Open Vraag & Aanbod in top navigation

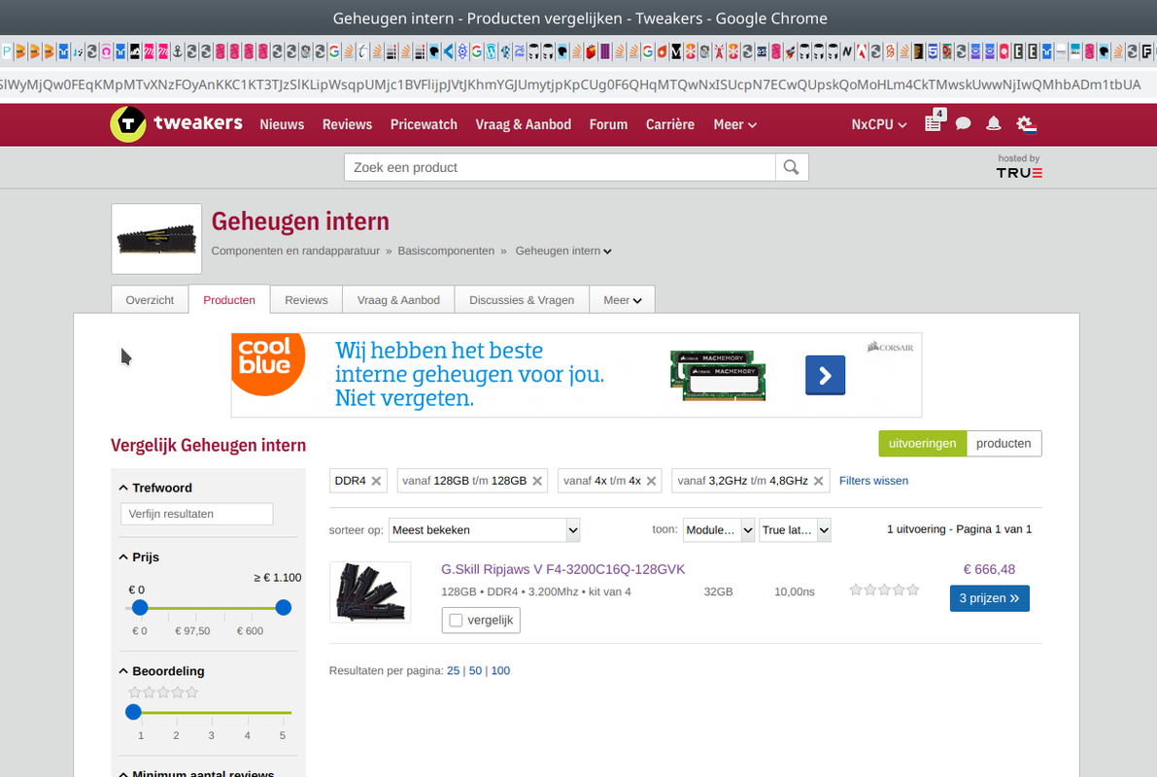pyautogui.click(x=524, y=124)
